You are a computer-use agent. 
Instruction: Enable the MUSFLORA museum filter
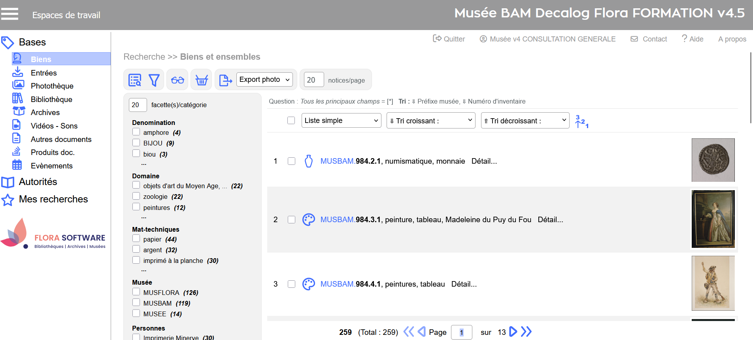(136, 292)
